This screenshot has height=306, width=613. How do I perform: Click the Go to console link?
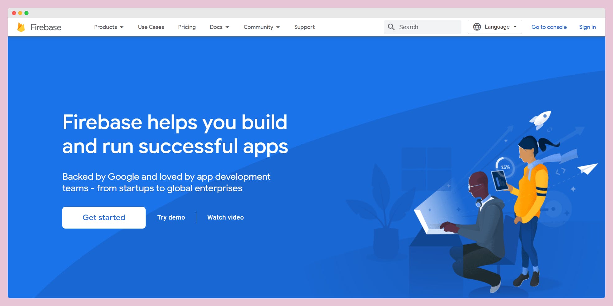coord(549,27)
